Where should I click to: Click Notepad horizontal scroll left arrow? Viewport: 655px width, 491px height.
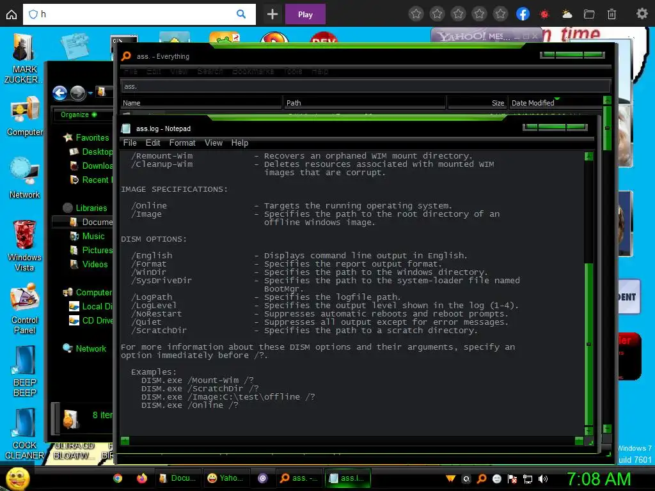point(125,441)
